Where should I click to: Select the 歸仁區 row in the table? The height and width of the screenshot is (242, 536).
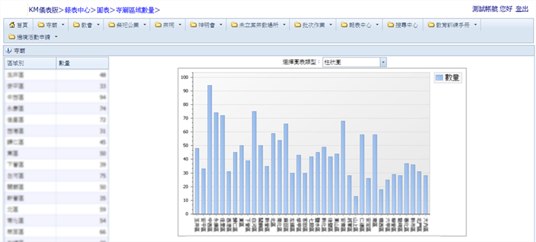(56, 142)
